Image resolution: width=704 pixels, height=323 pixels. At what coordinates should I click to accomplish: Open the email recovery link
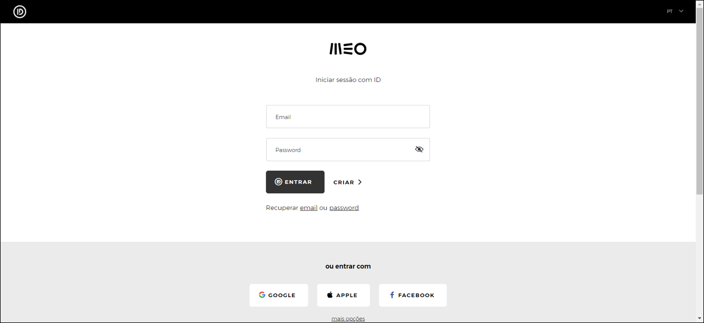(309, 207)
